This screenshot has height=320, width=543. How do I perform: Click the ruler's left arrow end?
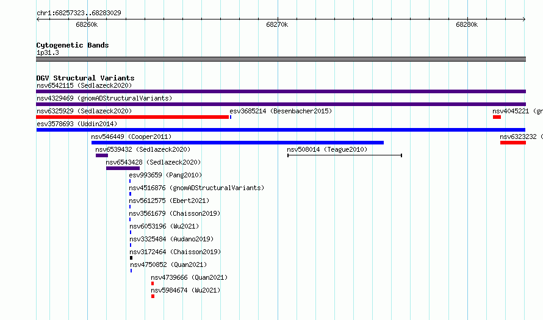[x=38, y=20]
